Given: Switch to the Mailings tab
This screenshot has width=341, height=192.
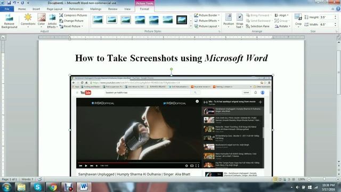Looking at the screenshot, I should (x=96, y=9).
